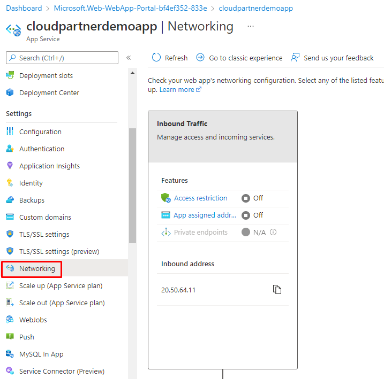This screenshot has width=384, height=379.
Task: Open Deployment Center from sidebar
Action: click(x=49, y=92)
